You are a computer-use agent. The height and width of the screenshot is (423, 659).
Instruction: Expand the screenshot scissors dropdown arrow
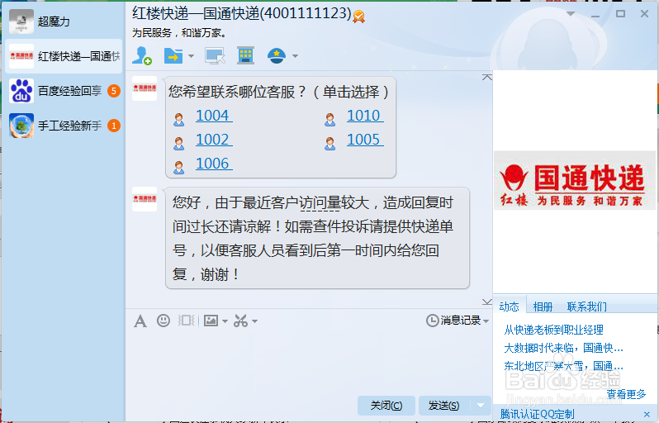254,321
